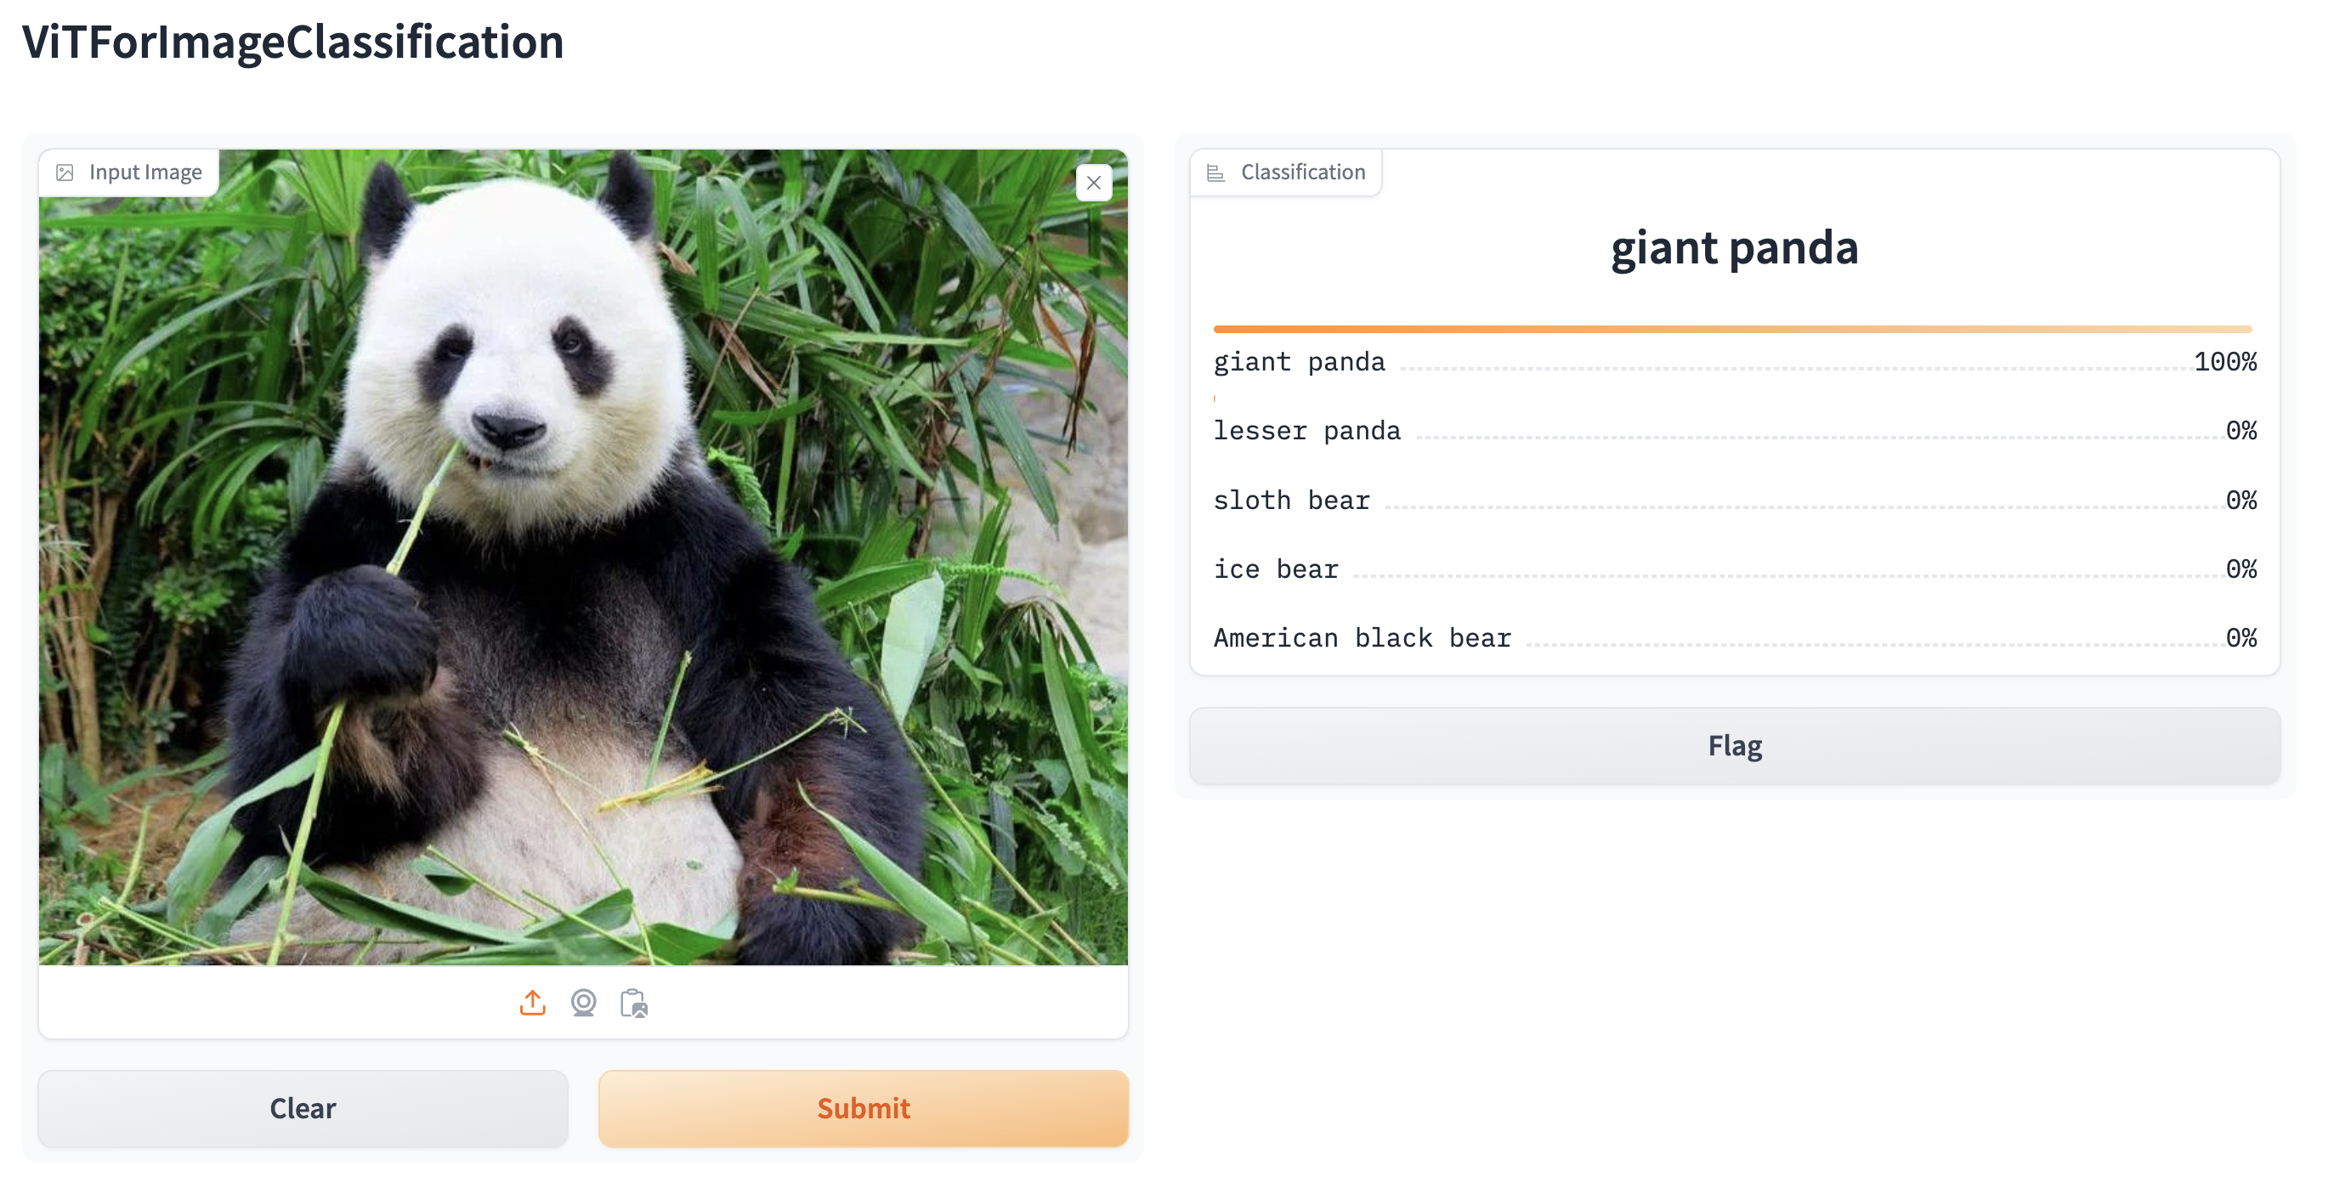Click the ViTForImageClassification heading

(294, 42)
